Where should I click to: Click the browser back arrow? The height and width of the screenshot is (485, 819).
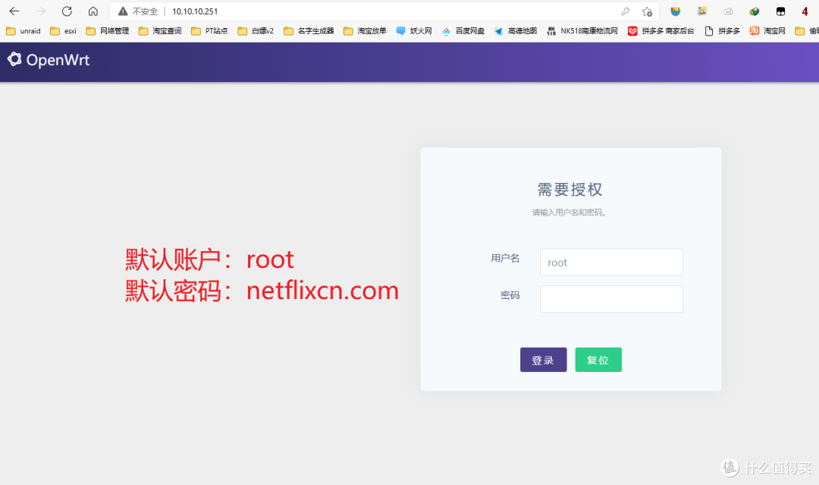[x=14, y=11]
